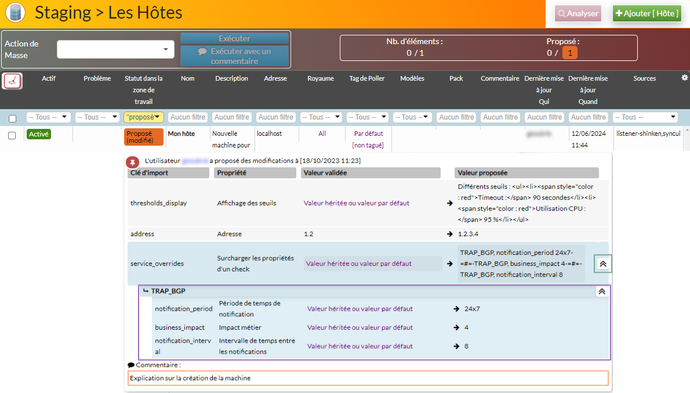Check the Mon hôte row checkbox
Screen dimensions: 690x393
click(x=12, y=135)
